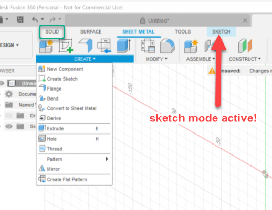Viewport: 272px width, 210px height.
Task: Click the sketch origin point on canvas
Action: (x=265, y=174)
